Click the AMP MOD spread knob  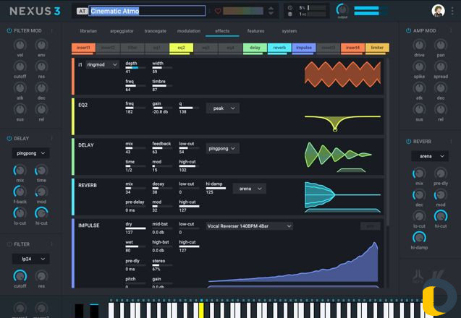pyautogui.click(x=441, y=66)
